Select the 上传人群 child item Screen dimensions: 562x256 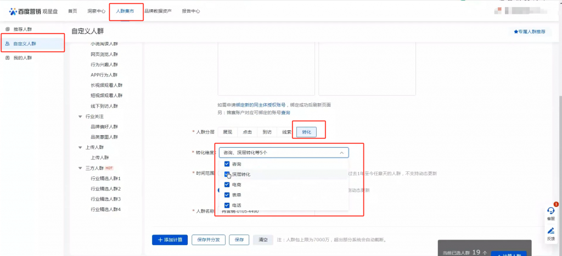pos(100,158)
